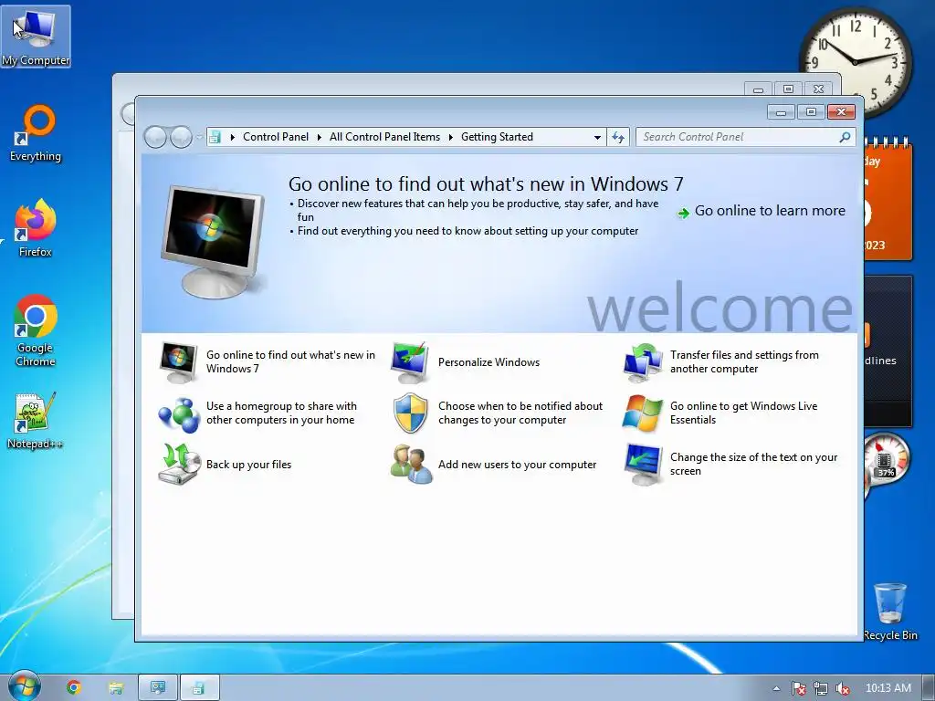Image resolution: width=935 pixels, height=701 pixels.
Task: Click the Back up your files icon
Action: [x=178, y=465]
